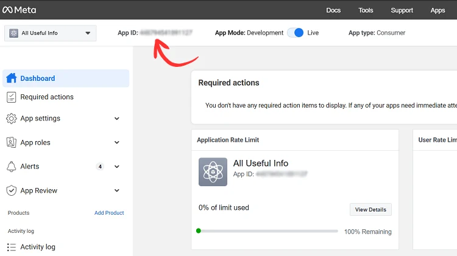Click the Dashboard house icon
Screen dimensions: 457x256
tap(11, 78)
